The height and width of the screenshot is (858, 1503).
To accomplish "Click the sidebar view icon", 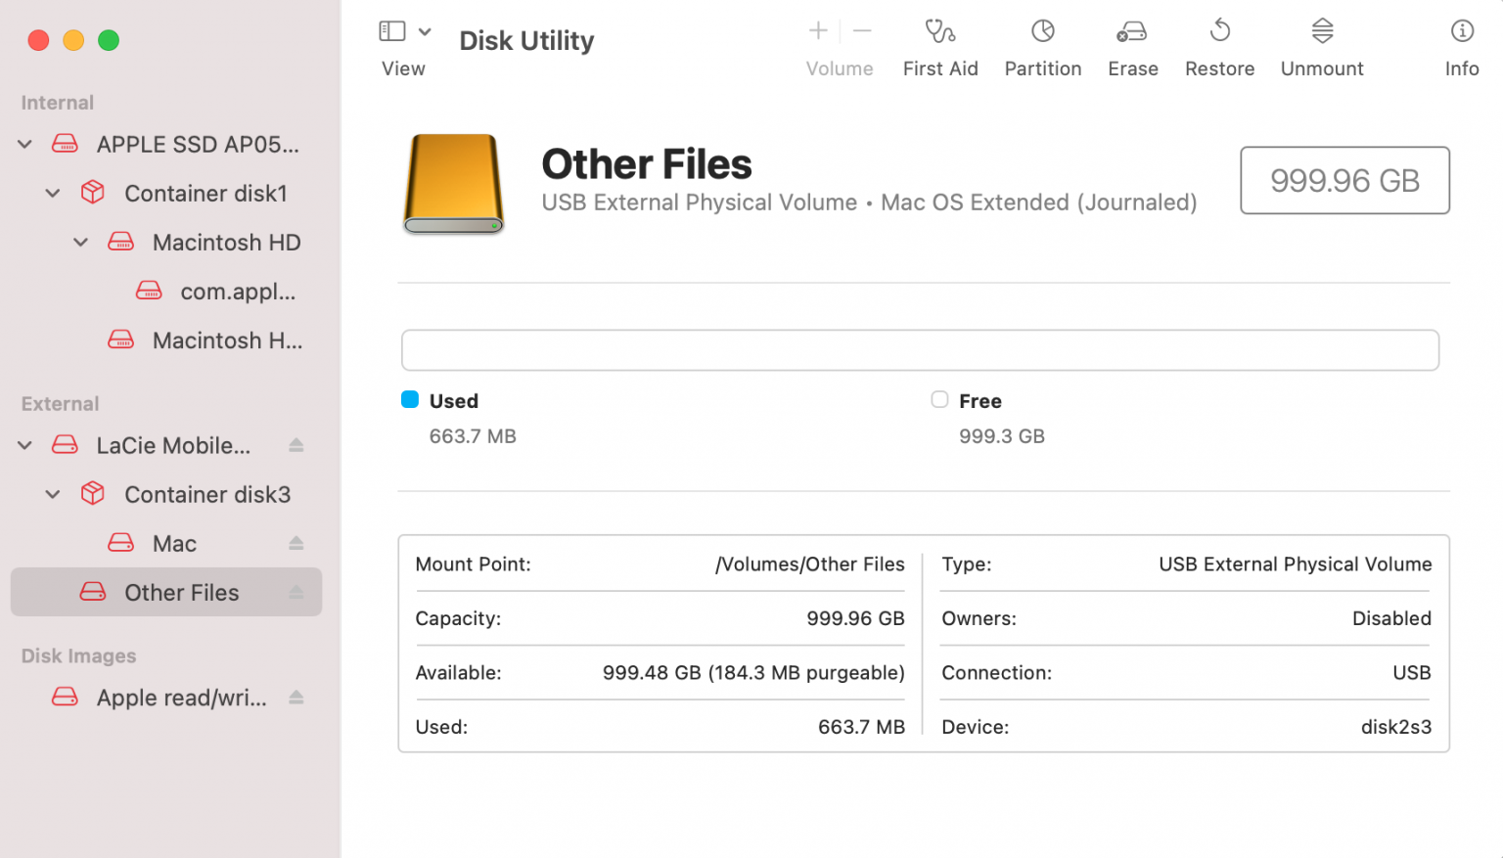I will pyautogui.click(x=392, y=30).
